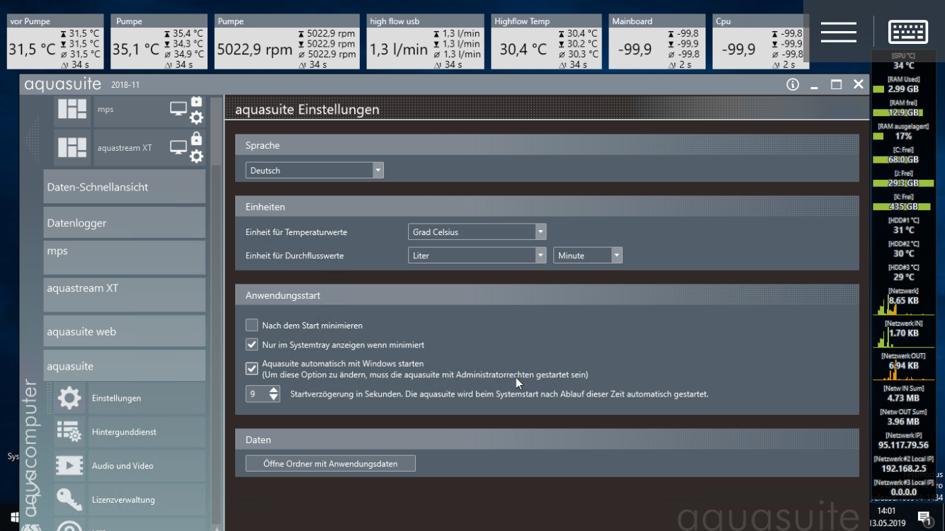
Task: Click the 'Anwendungsstart' section header
Action: (547, 295)
